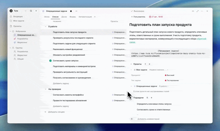Close the task detail panel

(207, 11)
